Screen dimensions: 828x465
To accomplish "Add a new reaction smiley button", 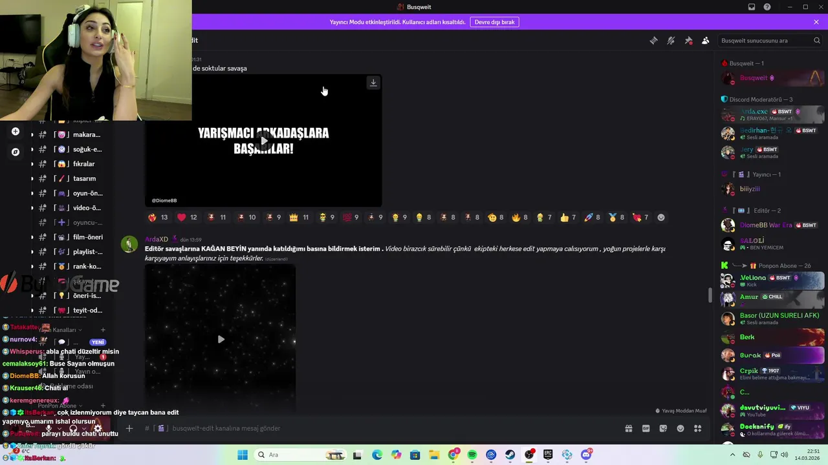I will coord(661,218).
